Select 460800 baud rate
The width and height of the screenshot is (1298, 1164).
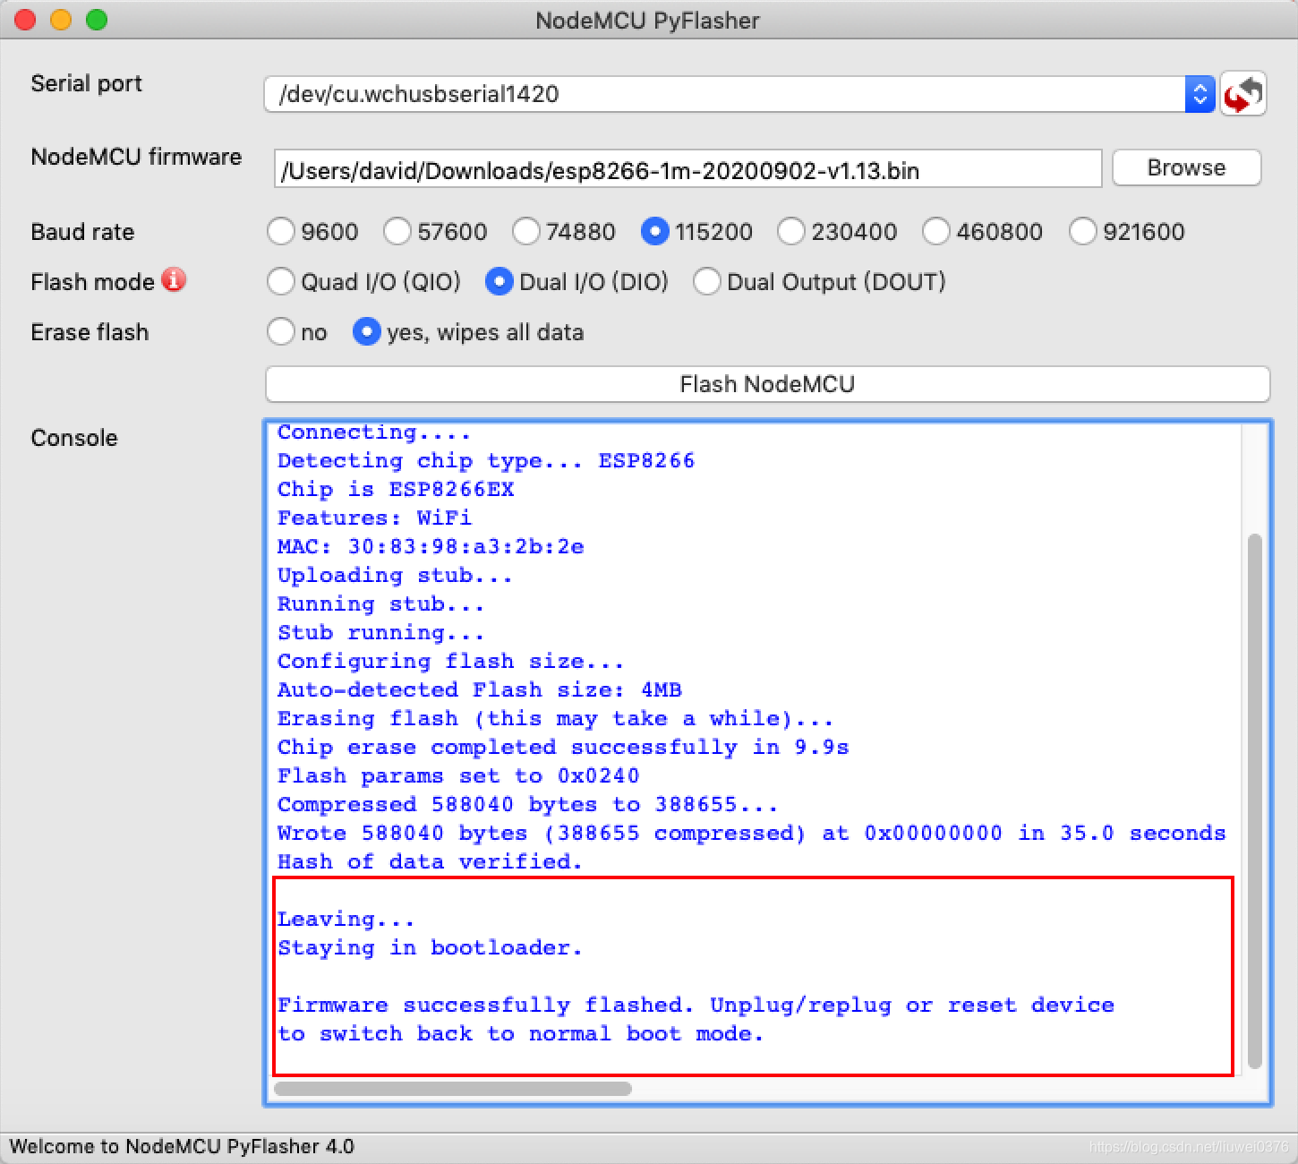(x=982, y=232)
